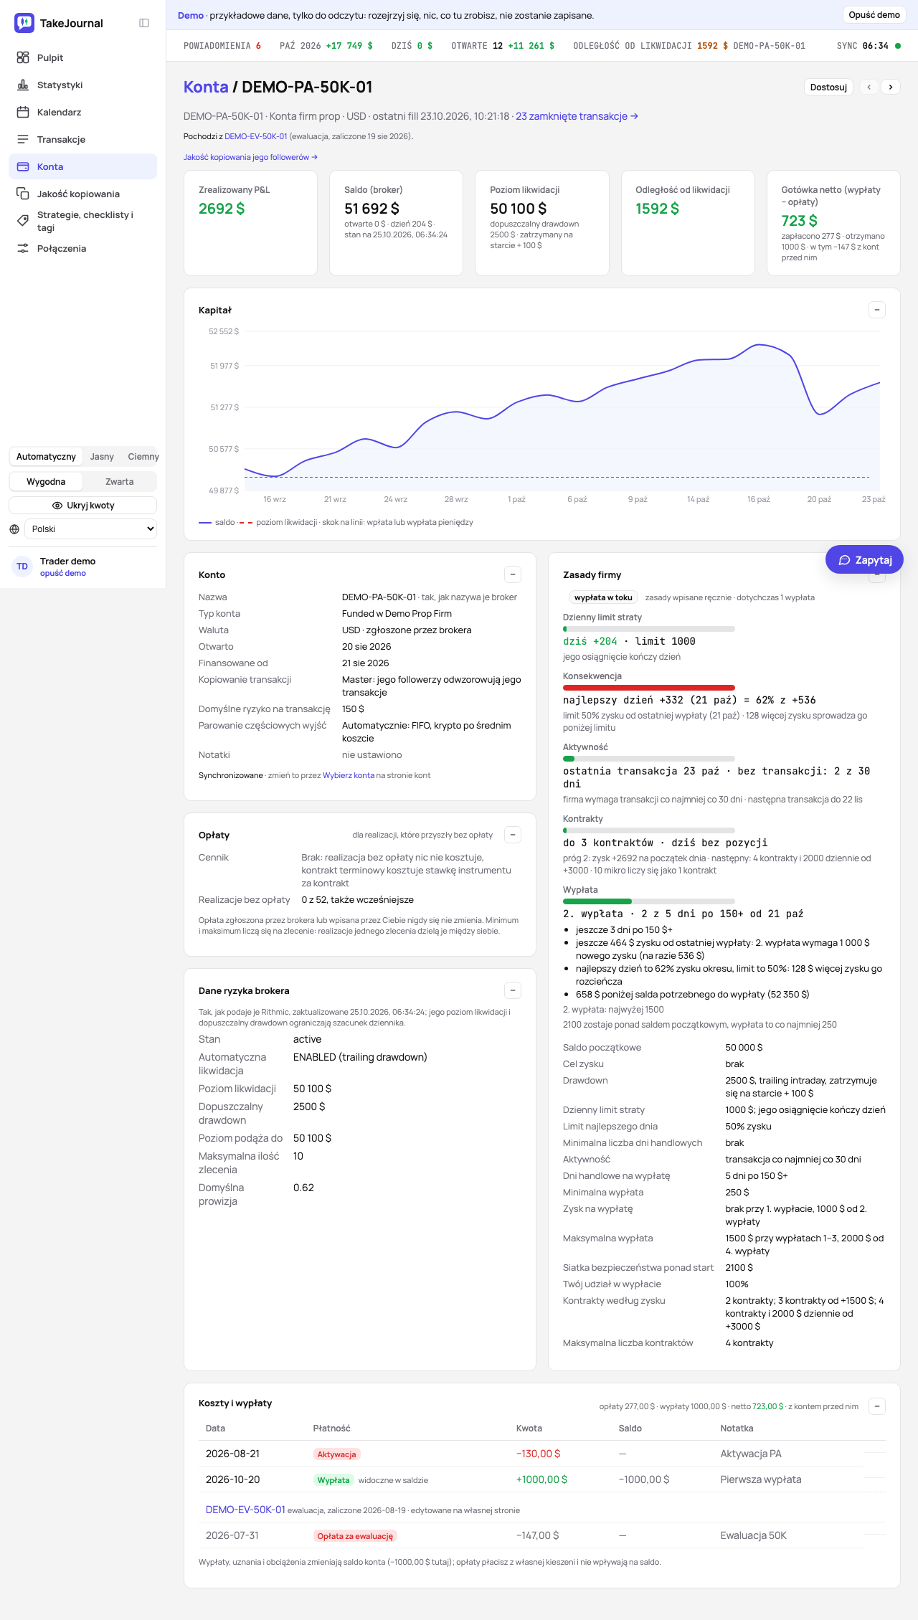Click the Opuść demo button
918x1620 pixels.
[x=874, y=15]
